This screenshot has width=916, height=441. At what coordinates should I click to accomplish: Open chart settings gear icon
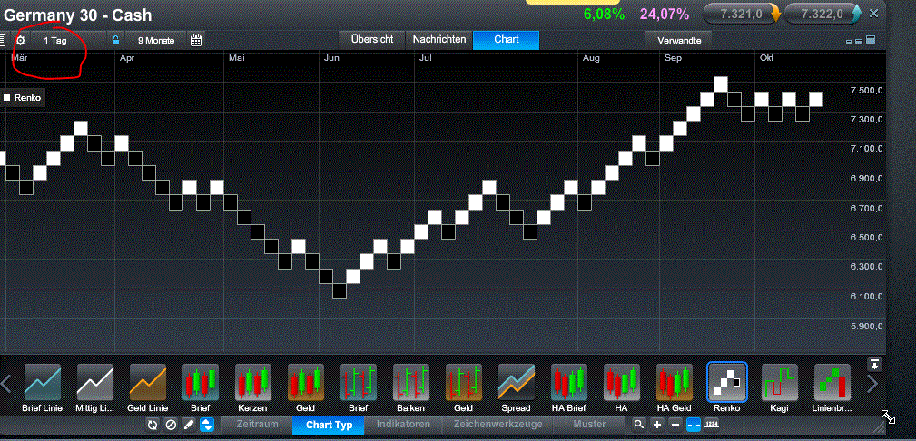click(21, 40)
